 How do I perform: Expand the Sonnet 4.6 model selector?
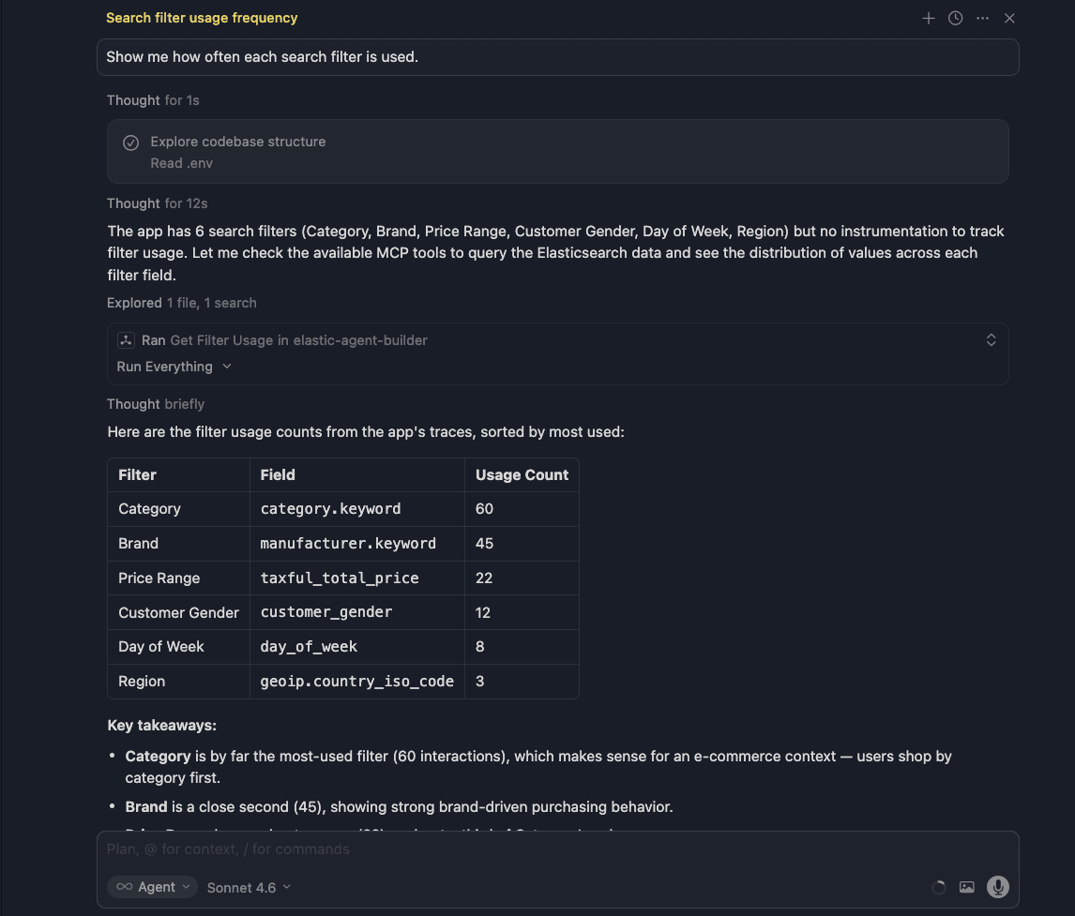(x=248, y=887)
